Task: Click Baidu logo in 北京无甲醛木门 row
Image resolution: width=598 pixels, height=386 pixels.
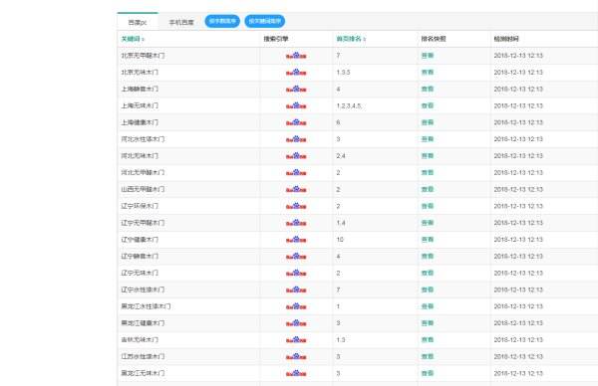Action: tap(296, 56)
